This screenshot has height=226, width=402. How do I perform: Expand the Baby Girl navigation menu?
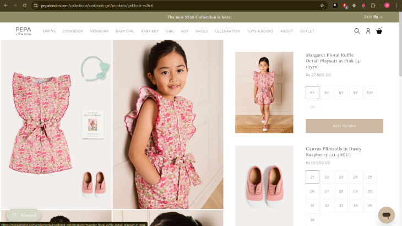pos(124,31)
